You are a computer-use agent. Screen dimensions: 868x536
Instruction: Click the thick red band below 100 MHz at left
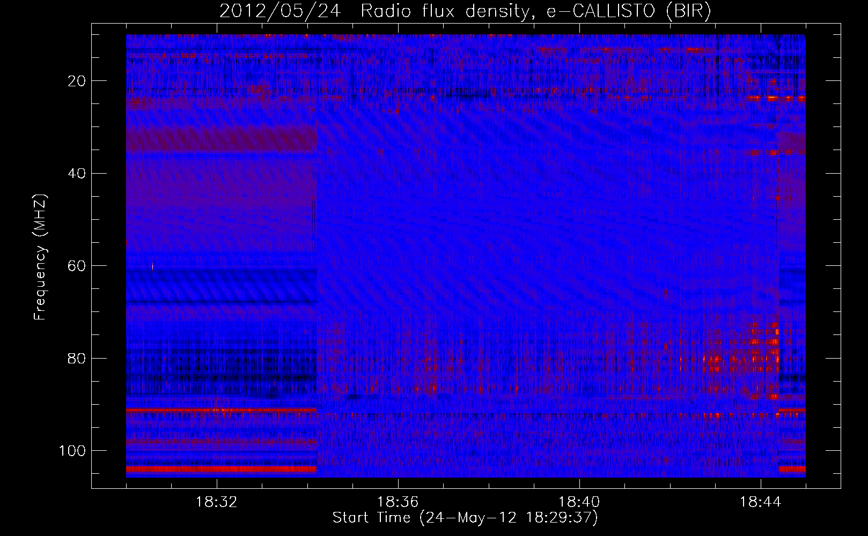pyautogui.click(x=221, y=469)
